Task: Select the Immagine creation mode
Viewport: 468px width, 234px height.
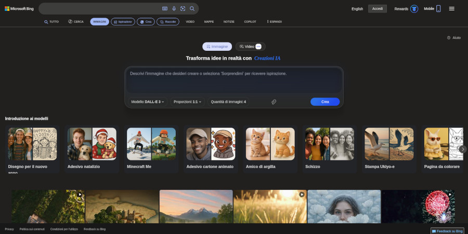Action: coord(217,47)
